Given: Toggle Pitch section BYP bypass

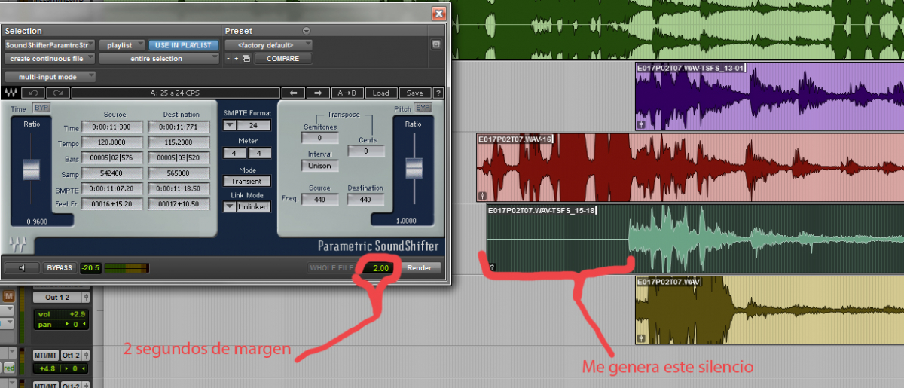Looking at the screenshot, I should 423,108.
